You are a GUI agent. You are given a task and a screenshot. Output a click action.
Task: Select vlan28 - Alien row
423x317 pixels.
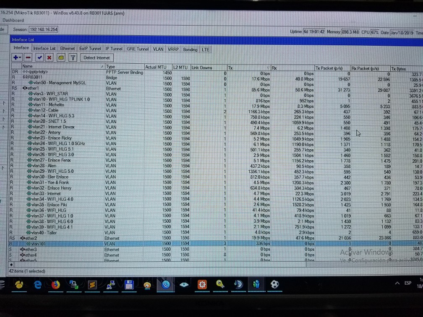(216, 166)
